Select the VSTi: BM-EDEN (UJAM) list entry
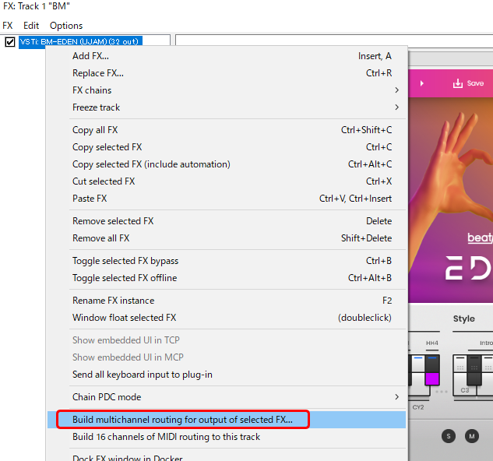Screen dimensions: 493x461 coord(80,41)
